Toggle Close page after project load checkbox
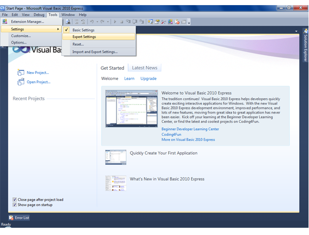The height and width of the screenshot is (235, 309). [15, 199]
